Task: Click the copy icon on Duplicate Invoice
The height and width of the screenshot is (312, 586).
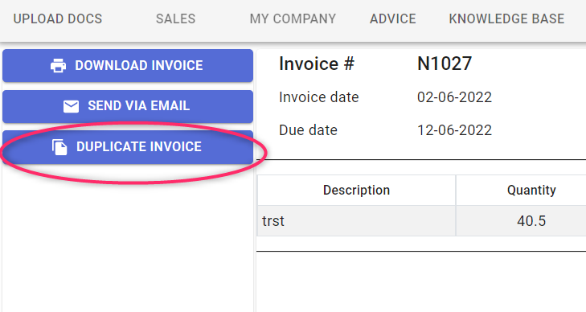Action: tap(59, 147)
